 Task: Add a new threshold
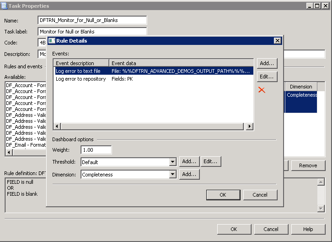[x=189, y=161]
